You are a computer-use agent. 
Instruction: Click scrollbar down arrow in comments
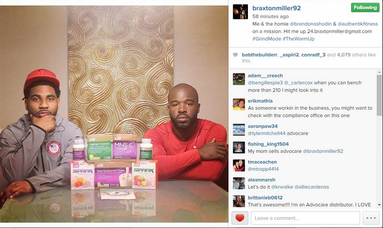(379, 205)
